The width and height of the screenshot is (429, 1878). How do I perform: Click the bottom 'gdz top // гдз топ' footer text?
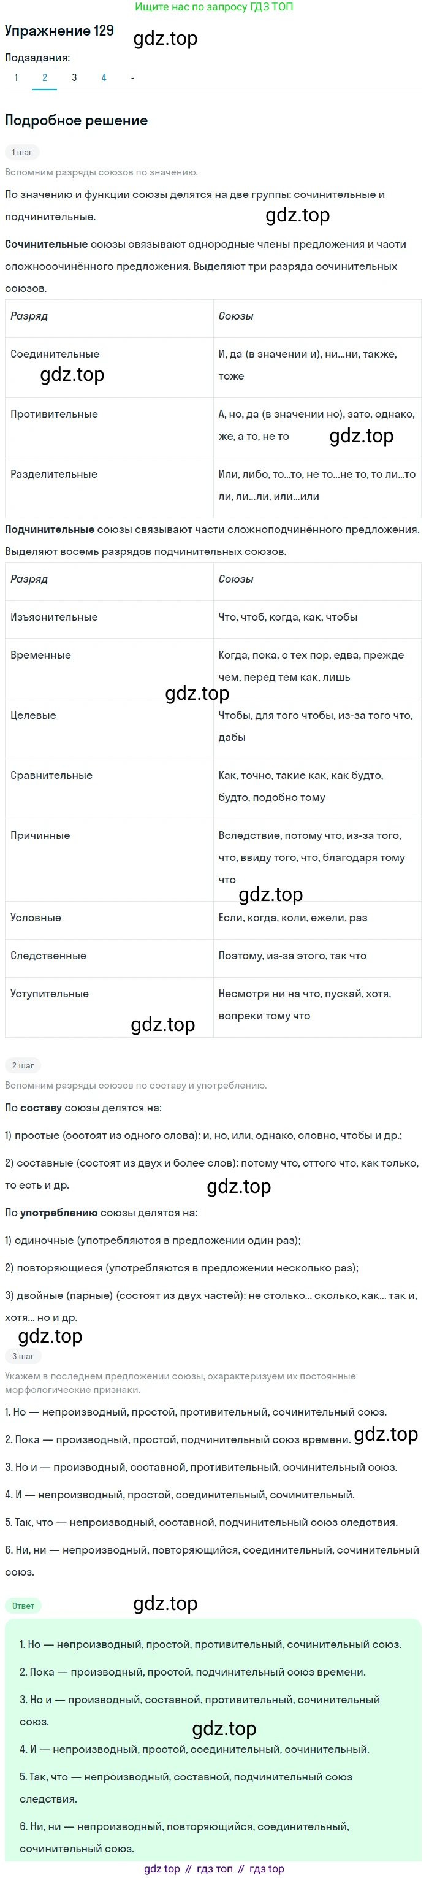pyautogui.click(x=214, y=1869)
